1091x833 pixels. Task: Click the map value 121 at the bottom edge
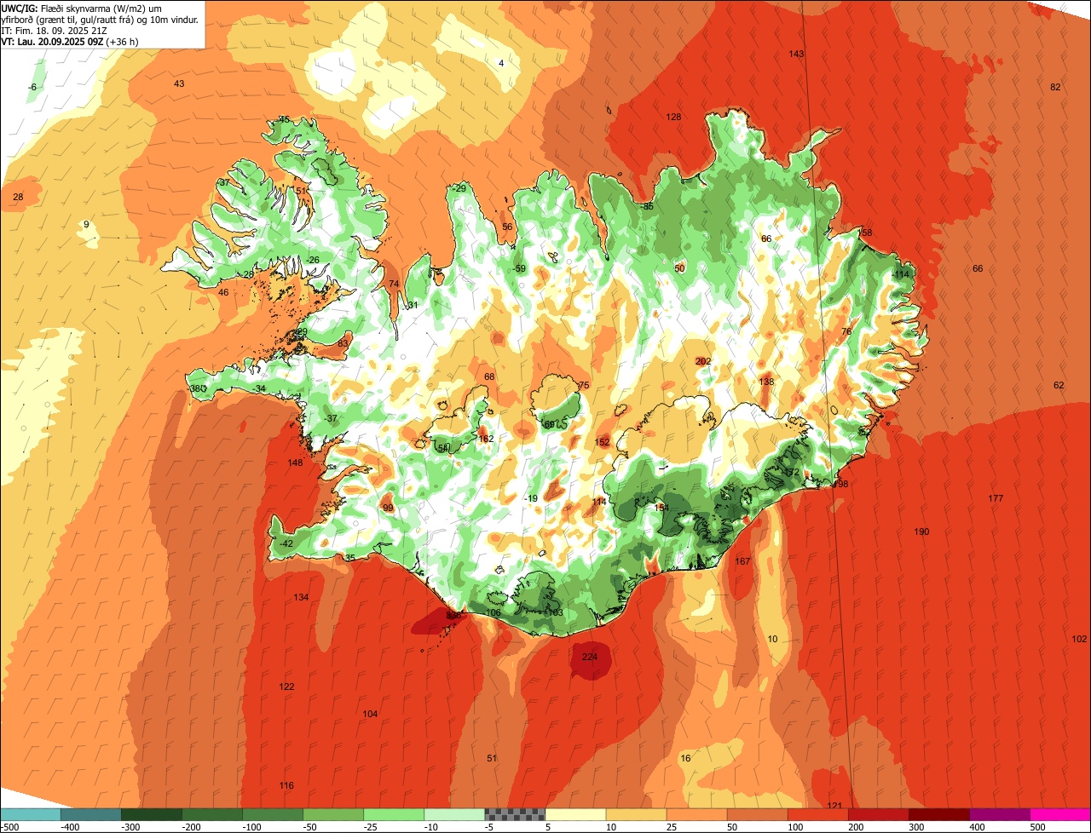[x=834, y=806]
